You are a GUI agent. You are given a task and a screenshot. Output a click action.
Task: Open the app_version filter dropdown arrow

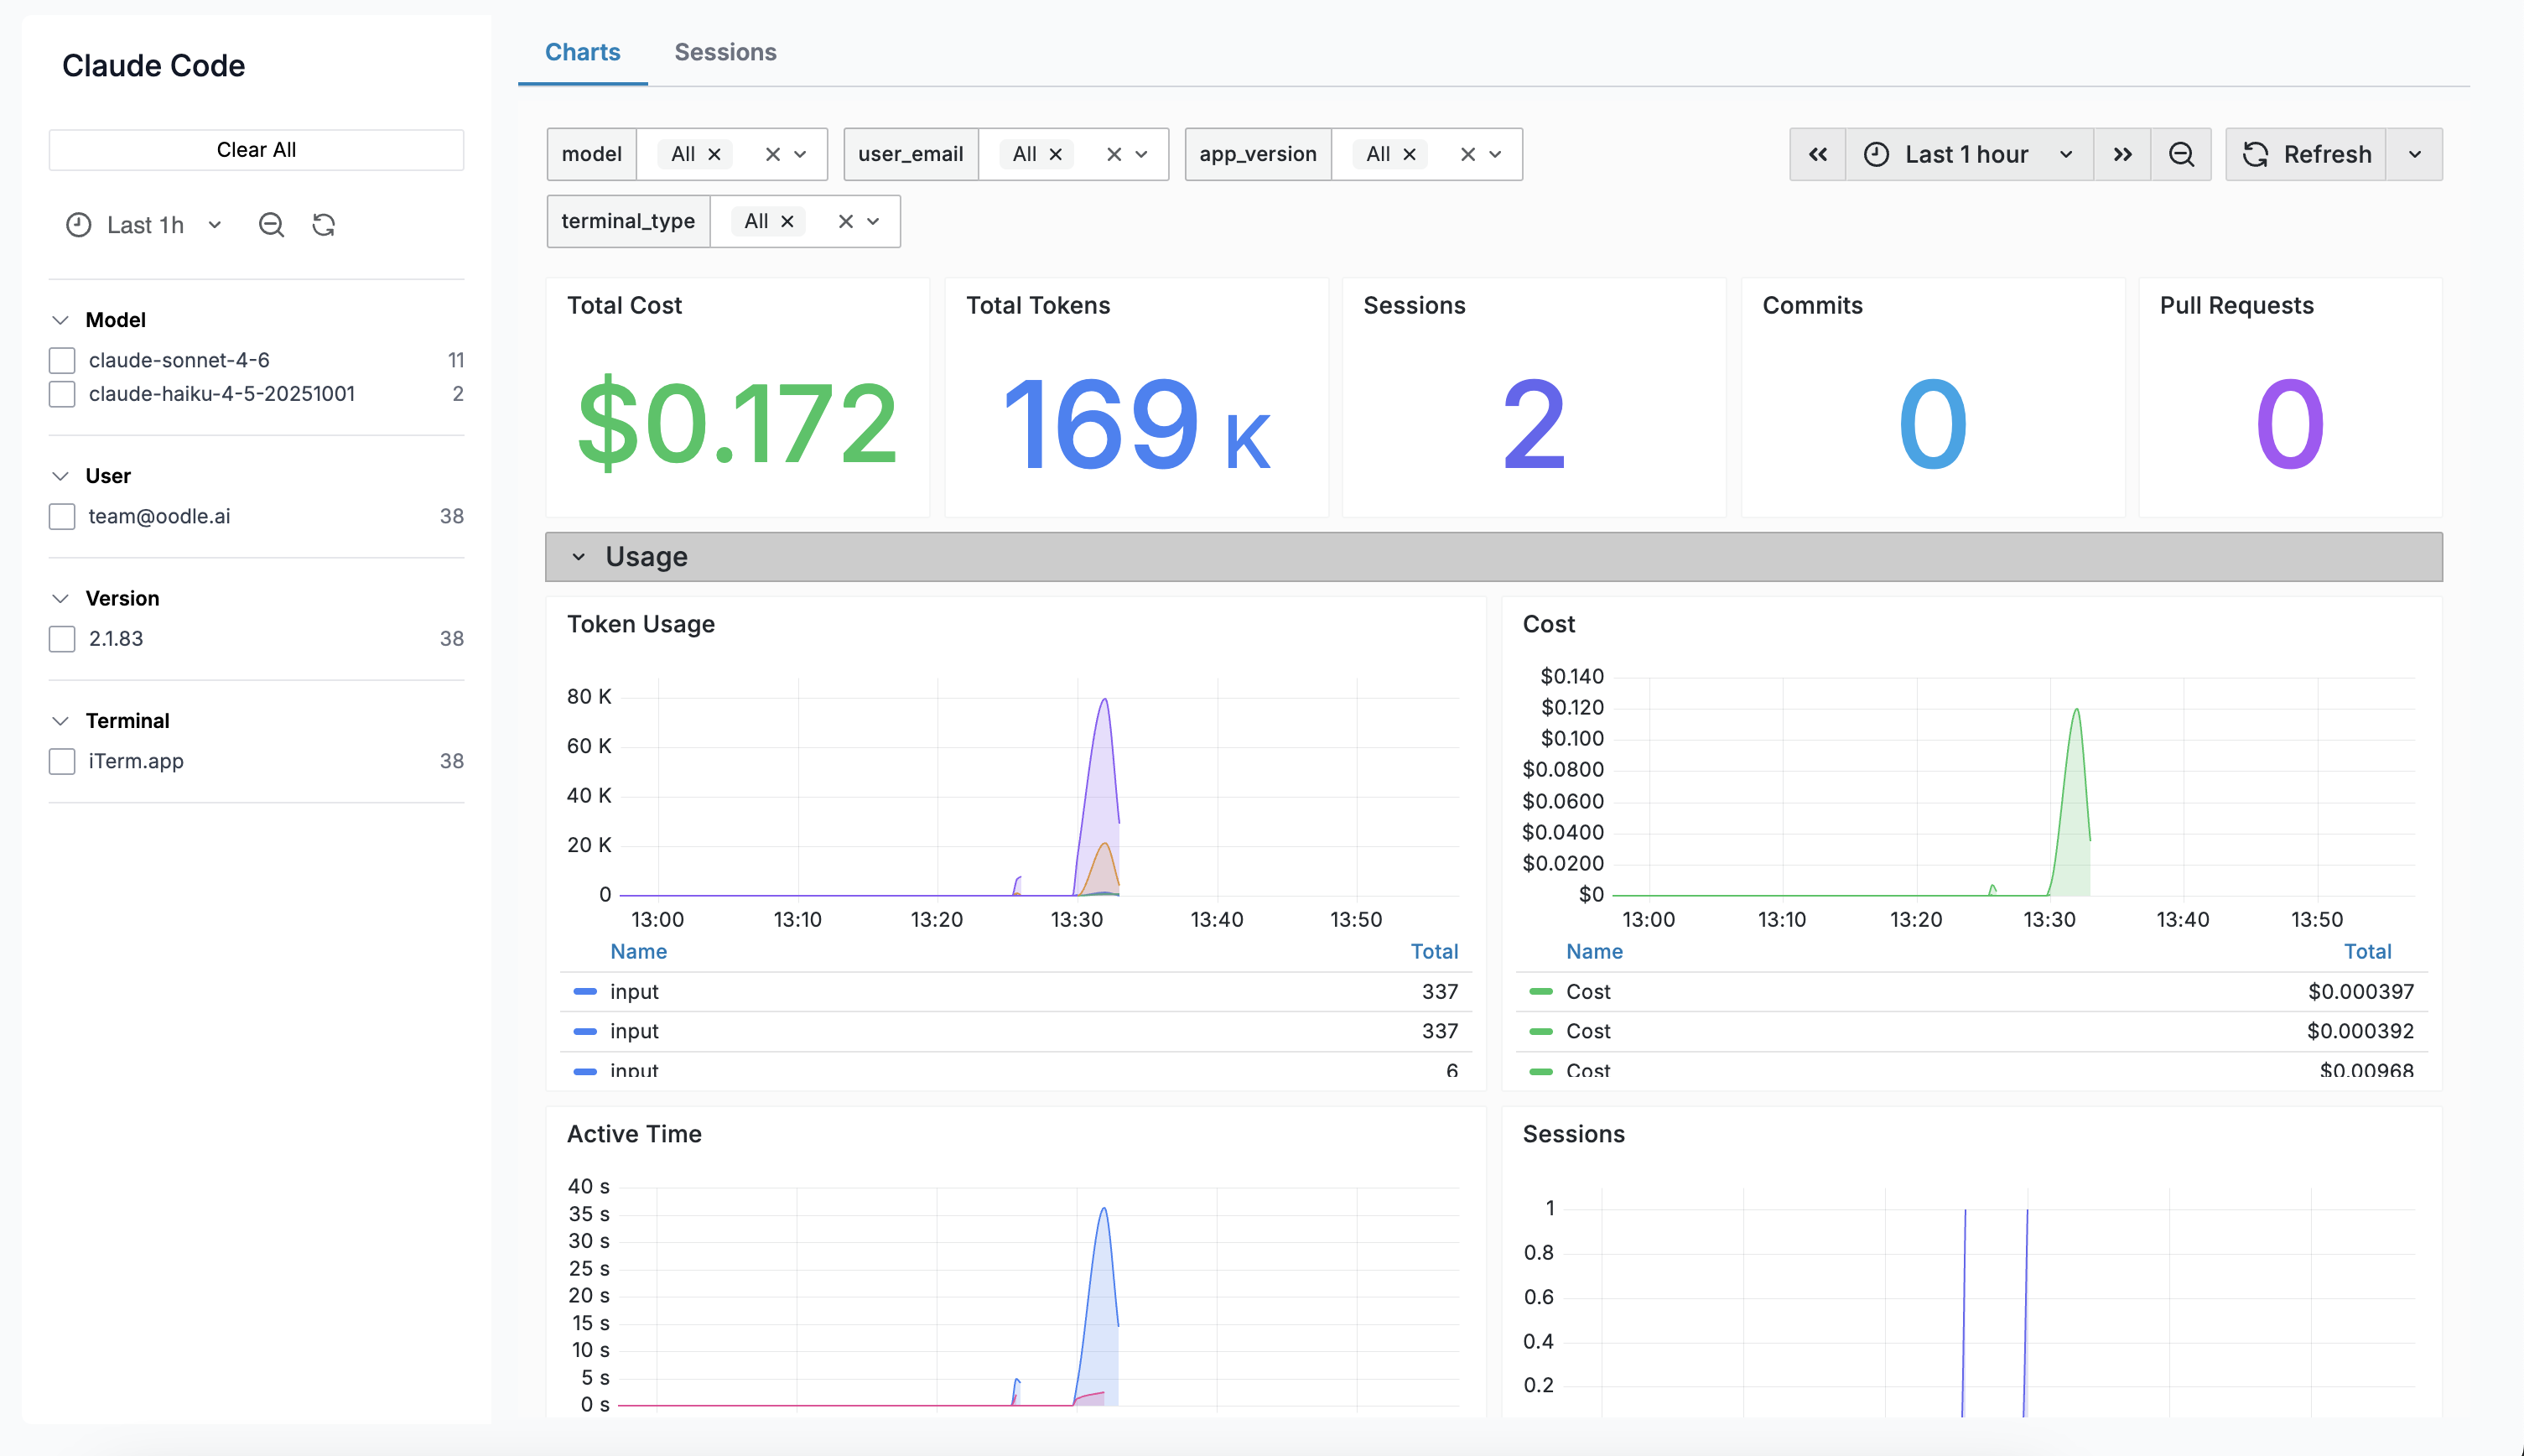1495,154
